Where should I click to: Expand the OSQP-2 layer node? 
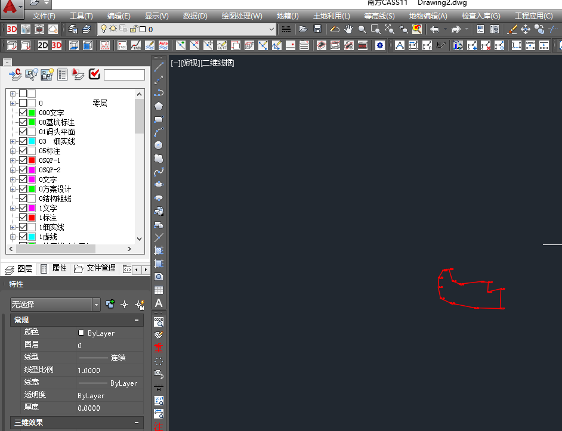point(13,170)
